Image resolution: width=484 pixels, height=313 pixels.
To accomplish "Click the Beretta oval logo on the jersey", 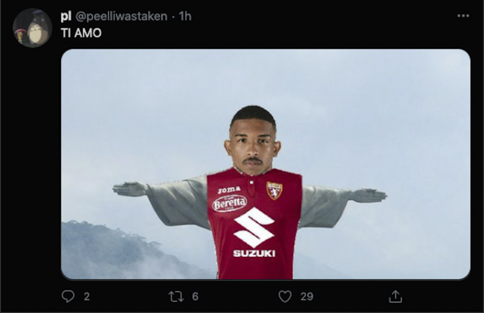I will 229,204.
